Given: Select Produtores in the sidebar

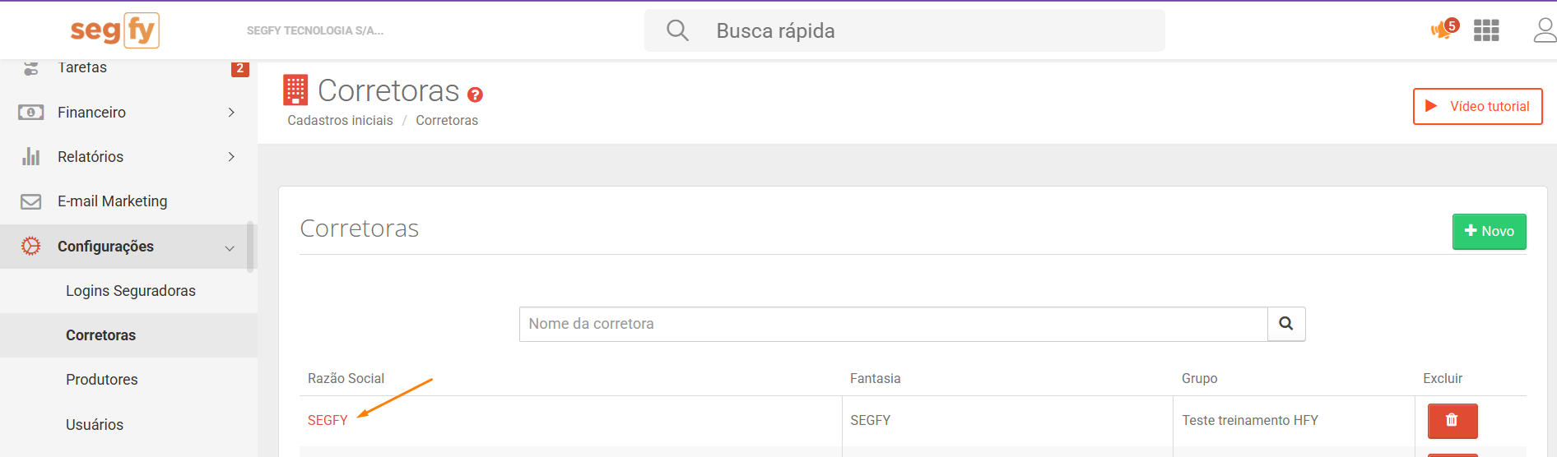Looking at the screenshot, I should [x=102, y=380].
